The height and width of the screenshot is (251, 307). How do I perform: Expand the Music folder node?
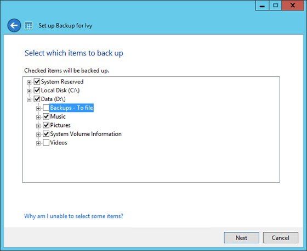click(38, 118)
